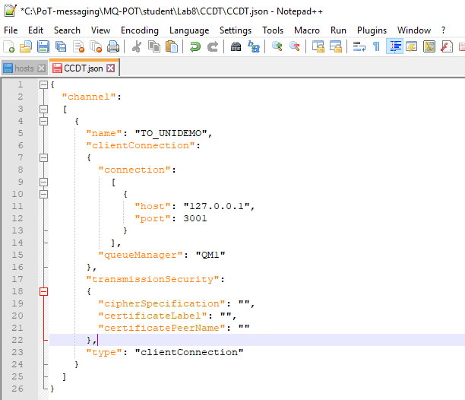This screenshot has height=400, width=465.
Task: Close the CCDT.json tab
Action: (111, 68)
